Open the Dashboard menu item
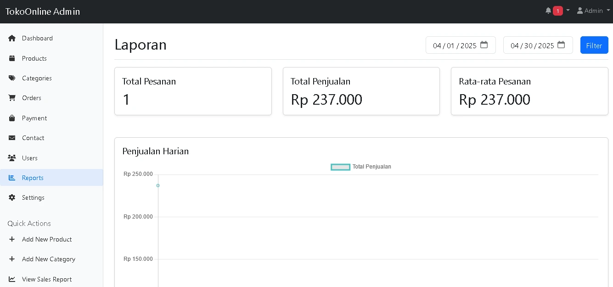The height and width of the screenshot is (287, 613). pyautogui.click(x=51, y=38)
